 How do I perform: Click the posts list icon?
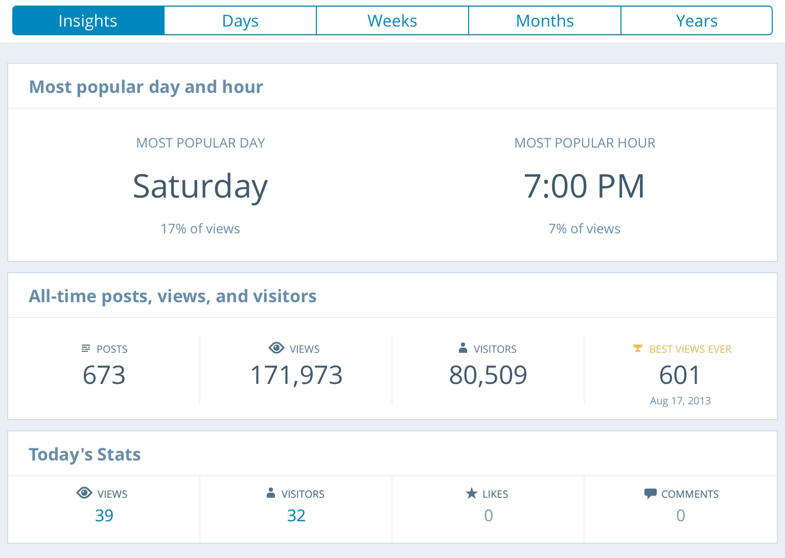[x=85, y=349]
